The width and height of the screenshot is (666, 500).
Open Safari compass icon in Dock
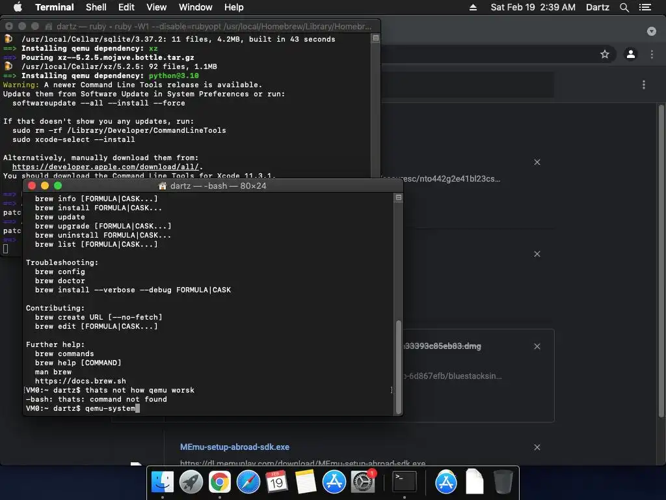click(x=248, y=482)
